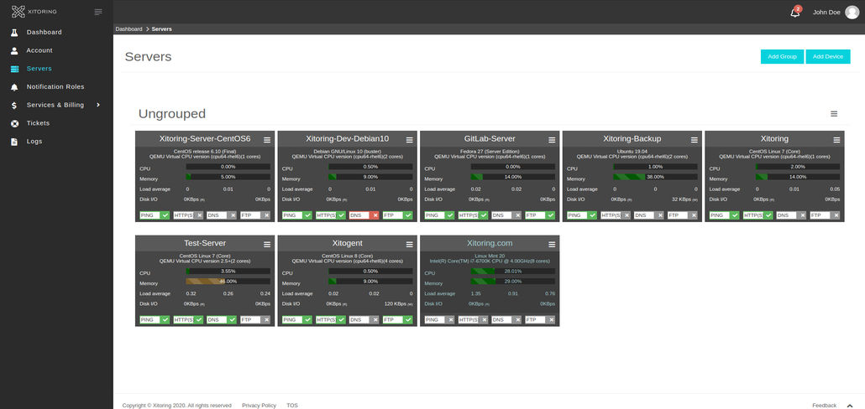
Task: Click the Test-Server memory bar at 46.00%
Action: tap(228, 282)
